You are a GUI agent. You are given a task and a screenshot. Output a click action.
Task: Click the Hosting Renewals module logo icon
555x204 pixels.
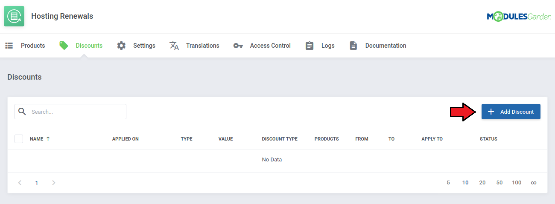(14, 16)
